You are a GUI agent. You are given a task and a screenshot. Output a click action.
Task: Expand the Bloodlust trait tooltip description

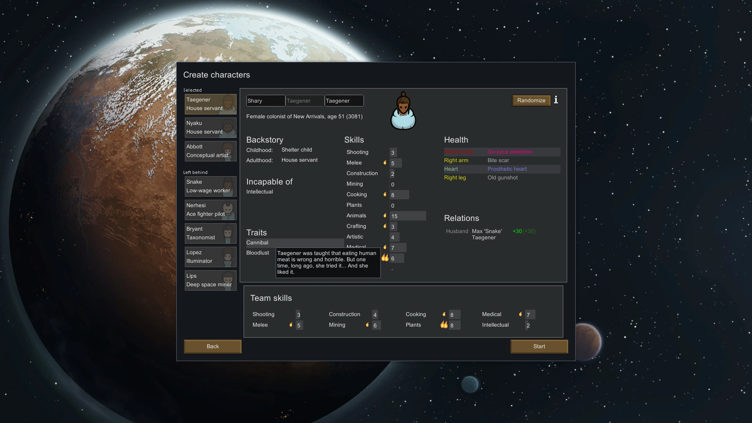pos(258,253)
